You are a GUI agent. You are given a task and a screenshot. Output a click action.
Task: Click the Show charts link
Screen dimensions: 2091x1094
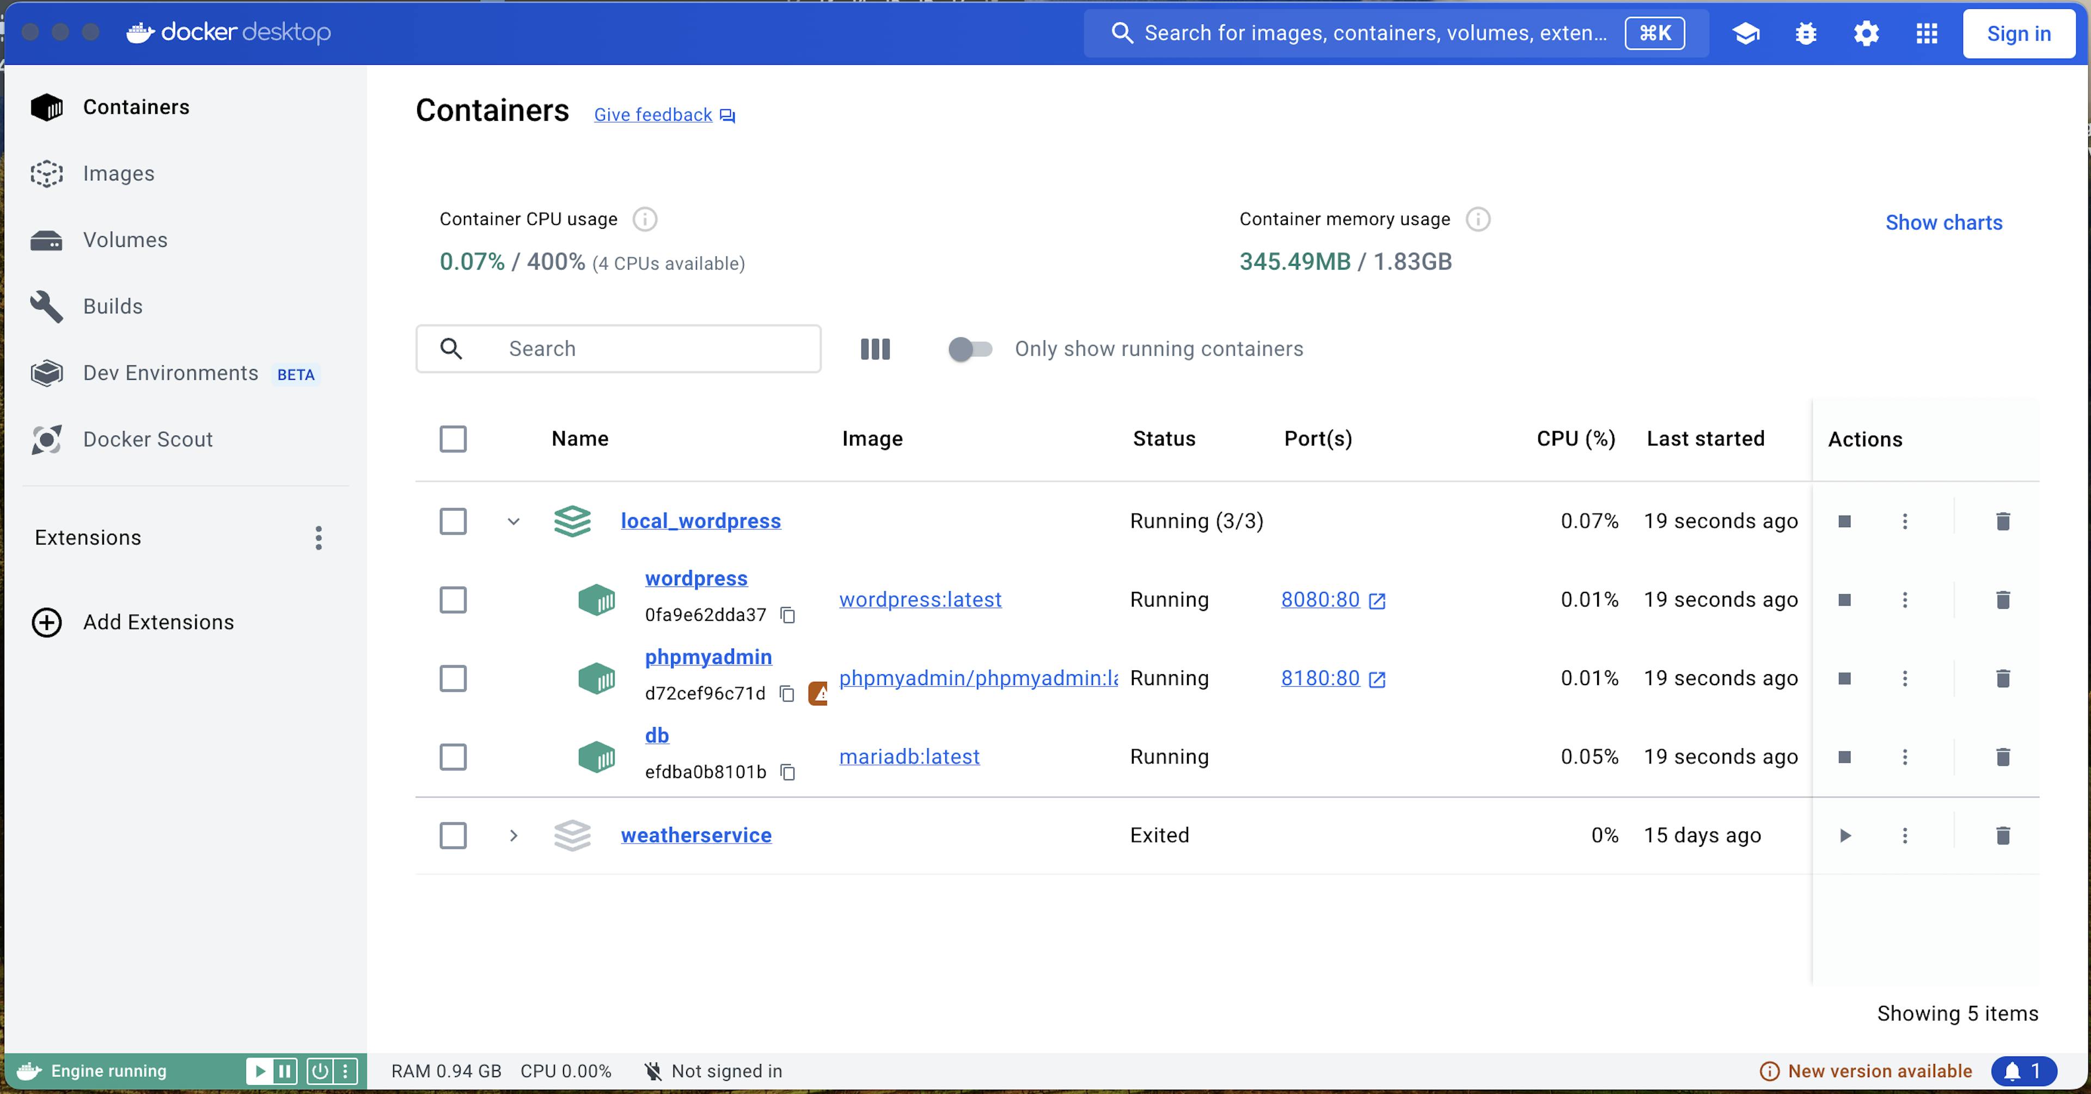tap(1943, 222)
